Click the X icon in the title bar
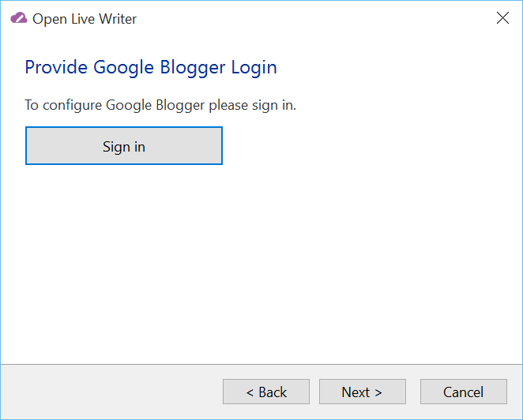Screen dimensions: 523x420 click(x=502, y=18)
